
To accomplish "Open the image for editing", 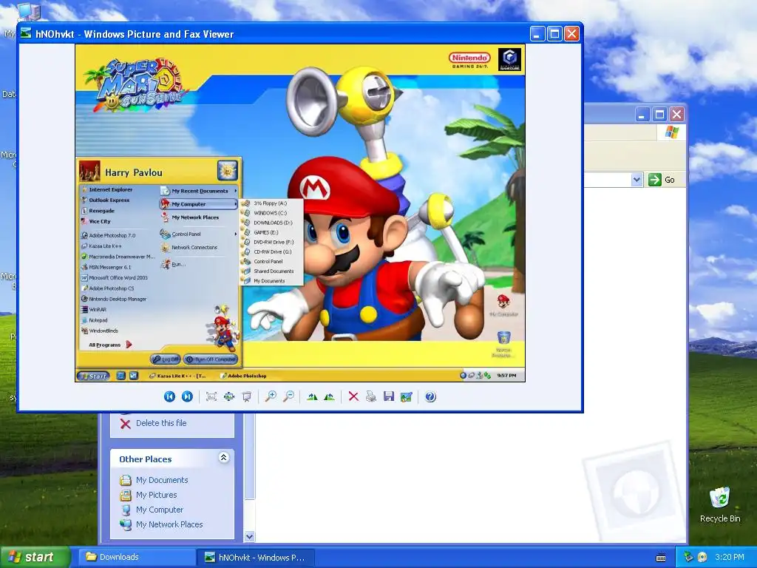I will 407,396.
